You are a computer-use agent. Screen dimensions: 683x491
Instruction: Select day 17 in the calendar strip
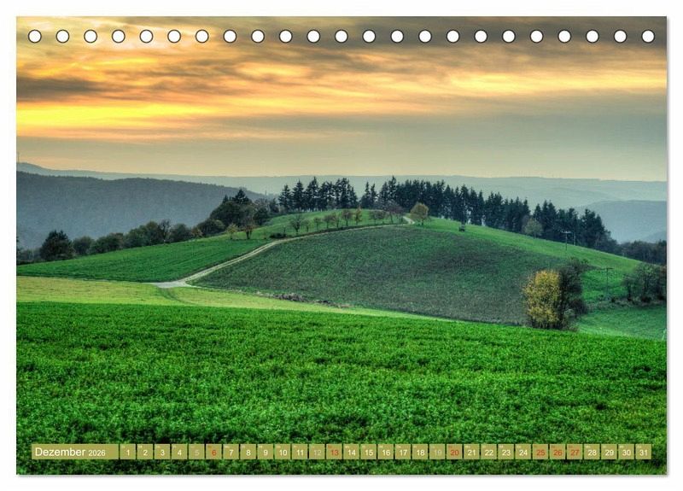tap(403, 452)
